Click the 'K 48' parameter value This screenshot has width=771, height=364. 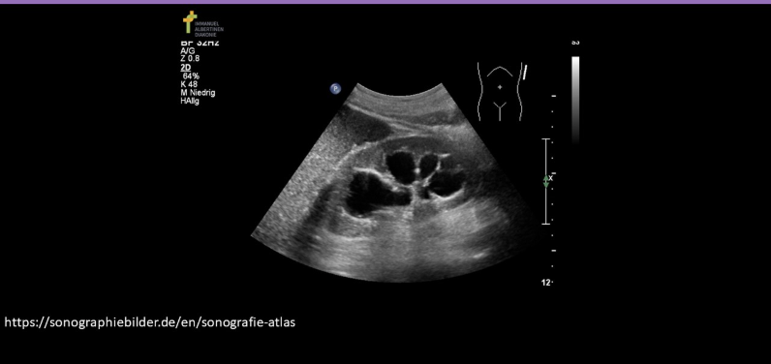tap(189, 84)
